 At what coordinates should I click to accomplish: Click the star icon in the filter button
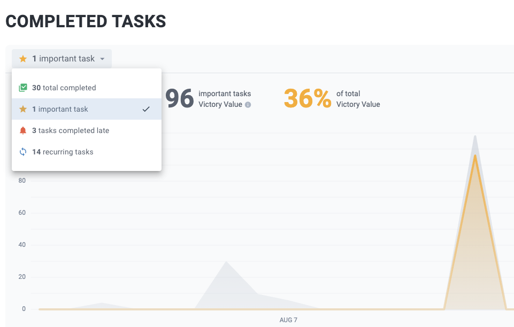coord(23,59)
